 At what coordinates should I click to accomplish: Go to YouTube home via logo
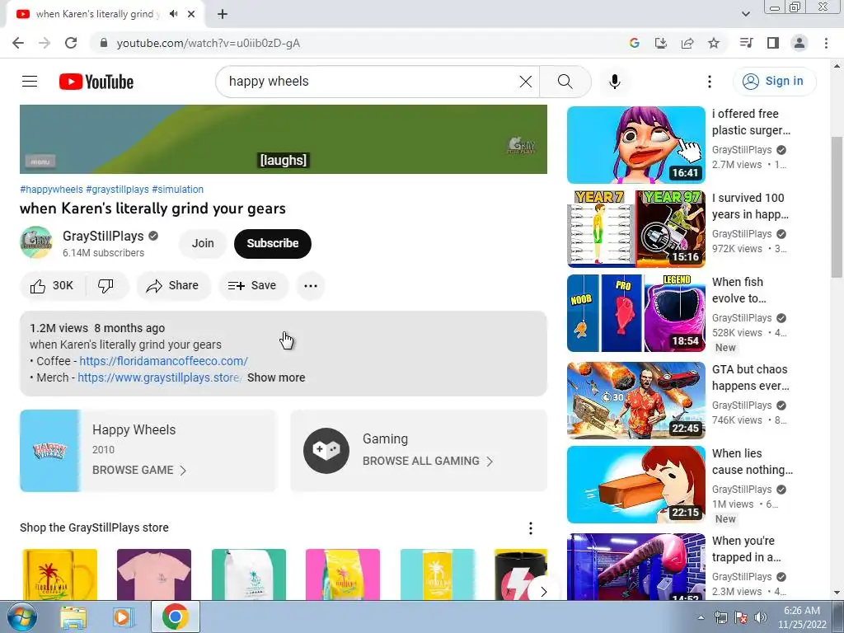96,82
